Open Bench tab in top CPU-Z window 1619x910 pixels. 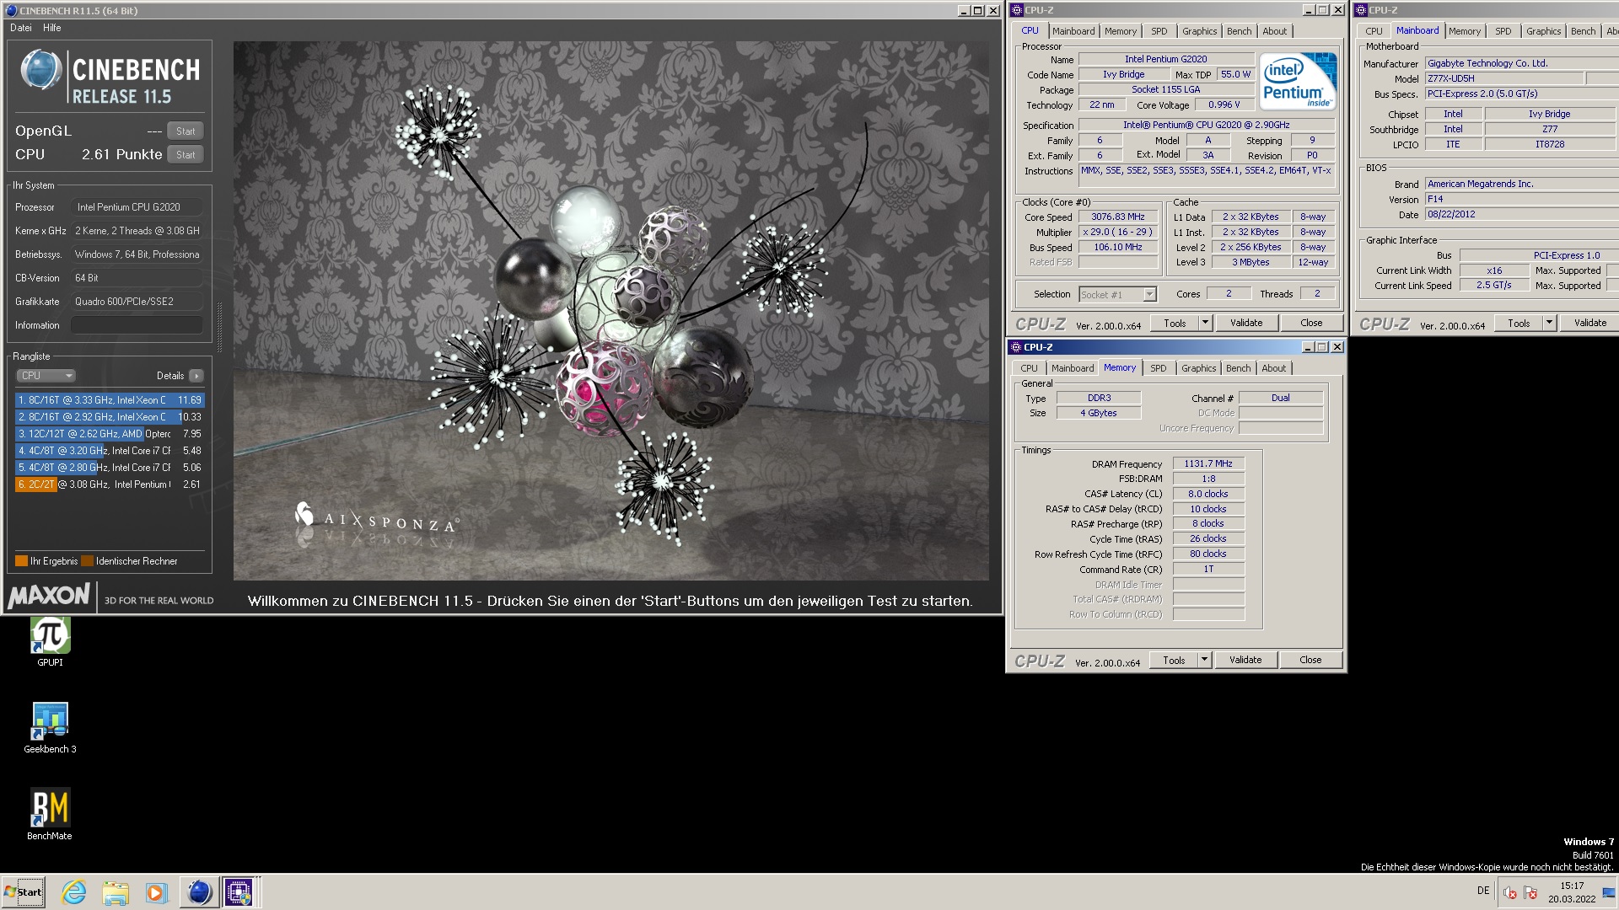coord(1239,31)
